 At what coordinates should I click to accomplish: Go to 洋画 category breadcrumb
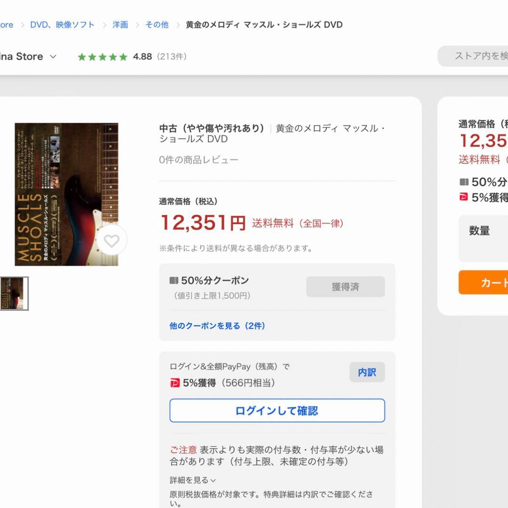(120, 24)
